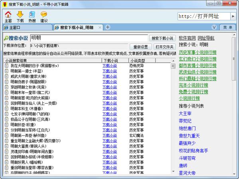Screen dimensions: 239x179
Task: Click file icon of 明朝末年一皇帝 row
Action: pyautogui.click(x=6, y=92)
